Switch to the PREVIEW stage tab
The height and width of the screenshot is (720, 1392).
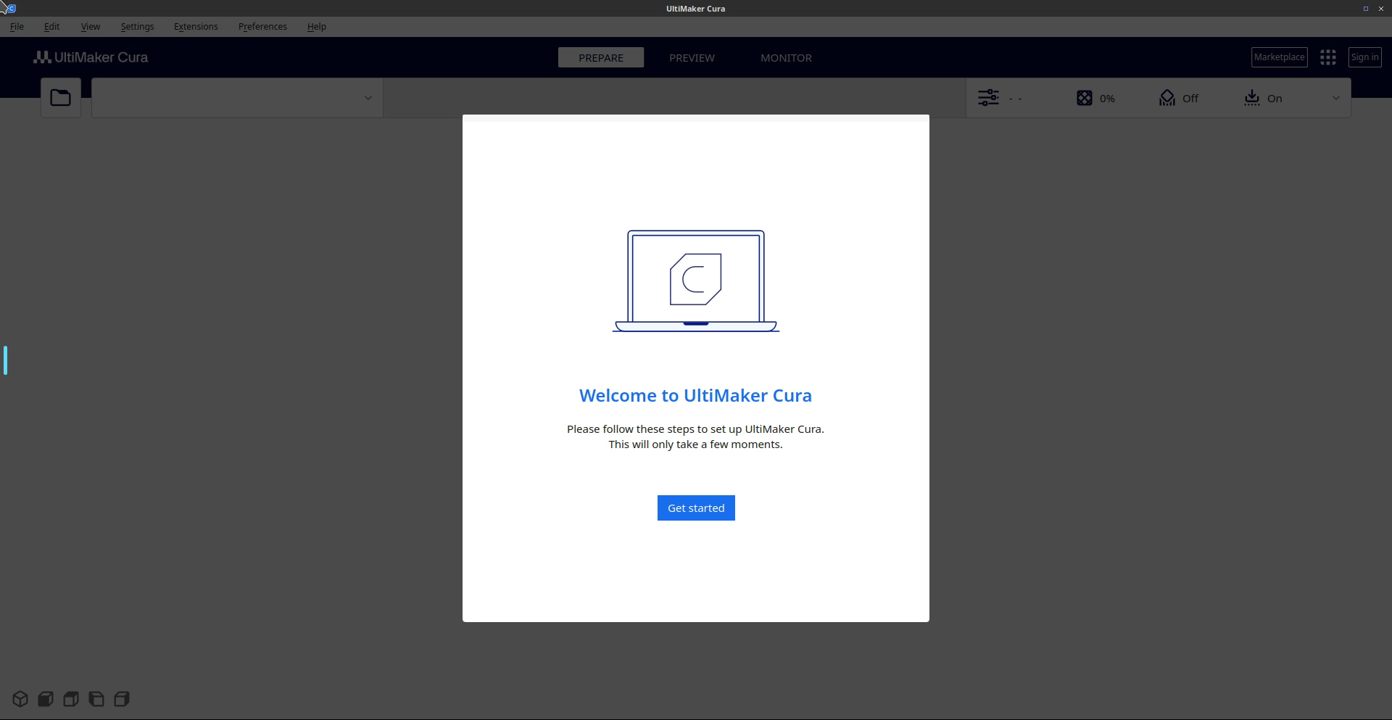692,58
